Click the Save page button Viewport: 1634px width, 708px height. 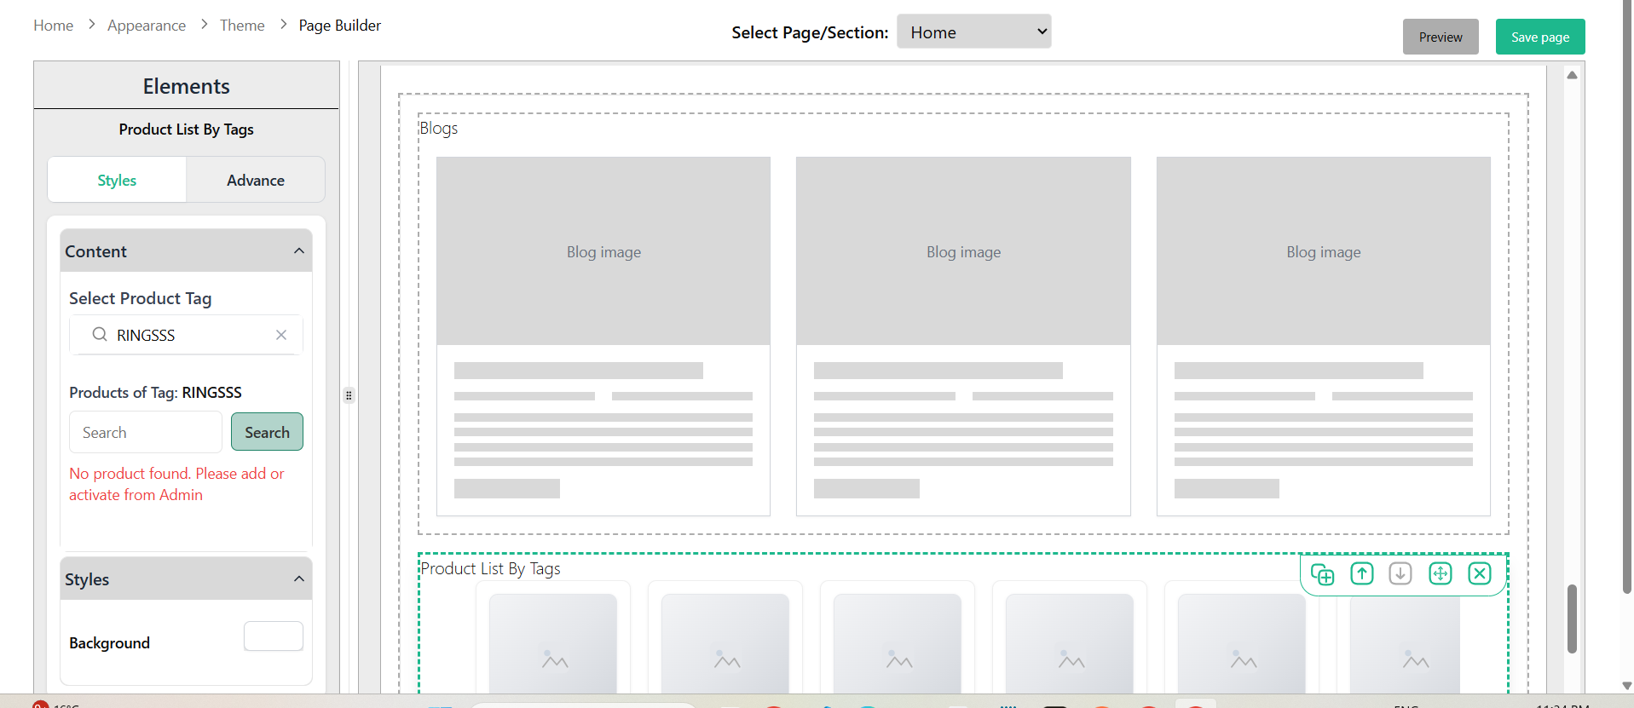click(x=1540, y=37)
